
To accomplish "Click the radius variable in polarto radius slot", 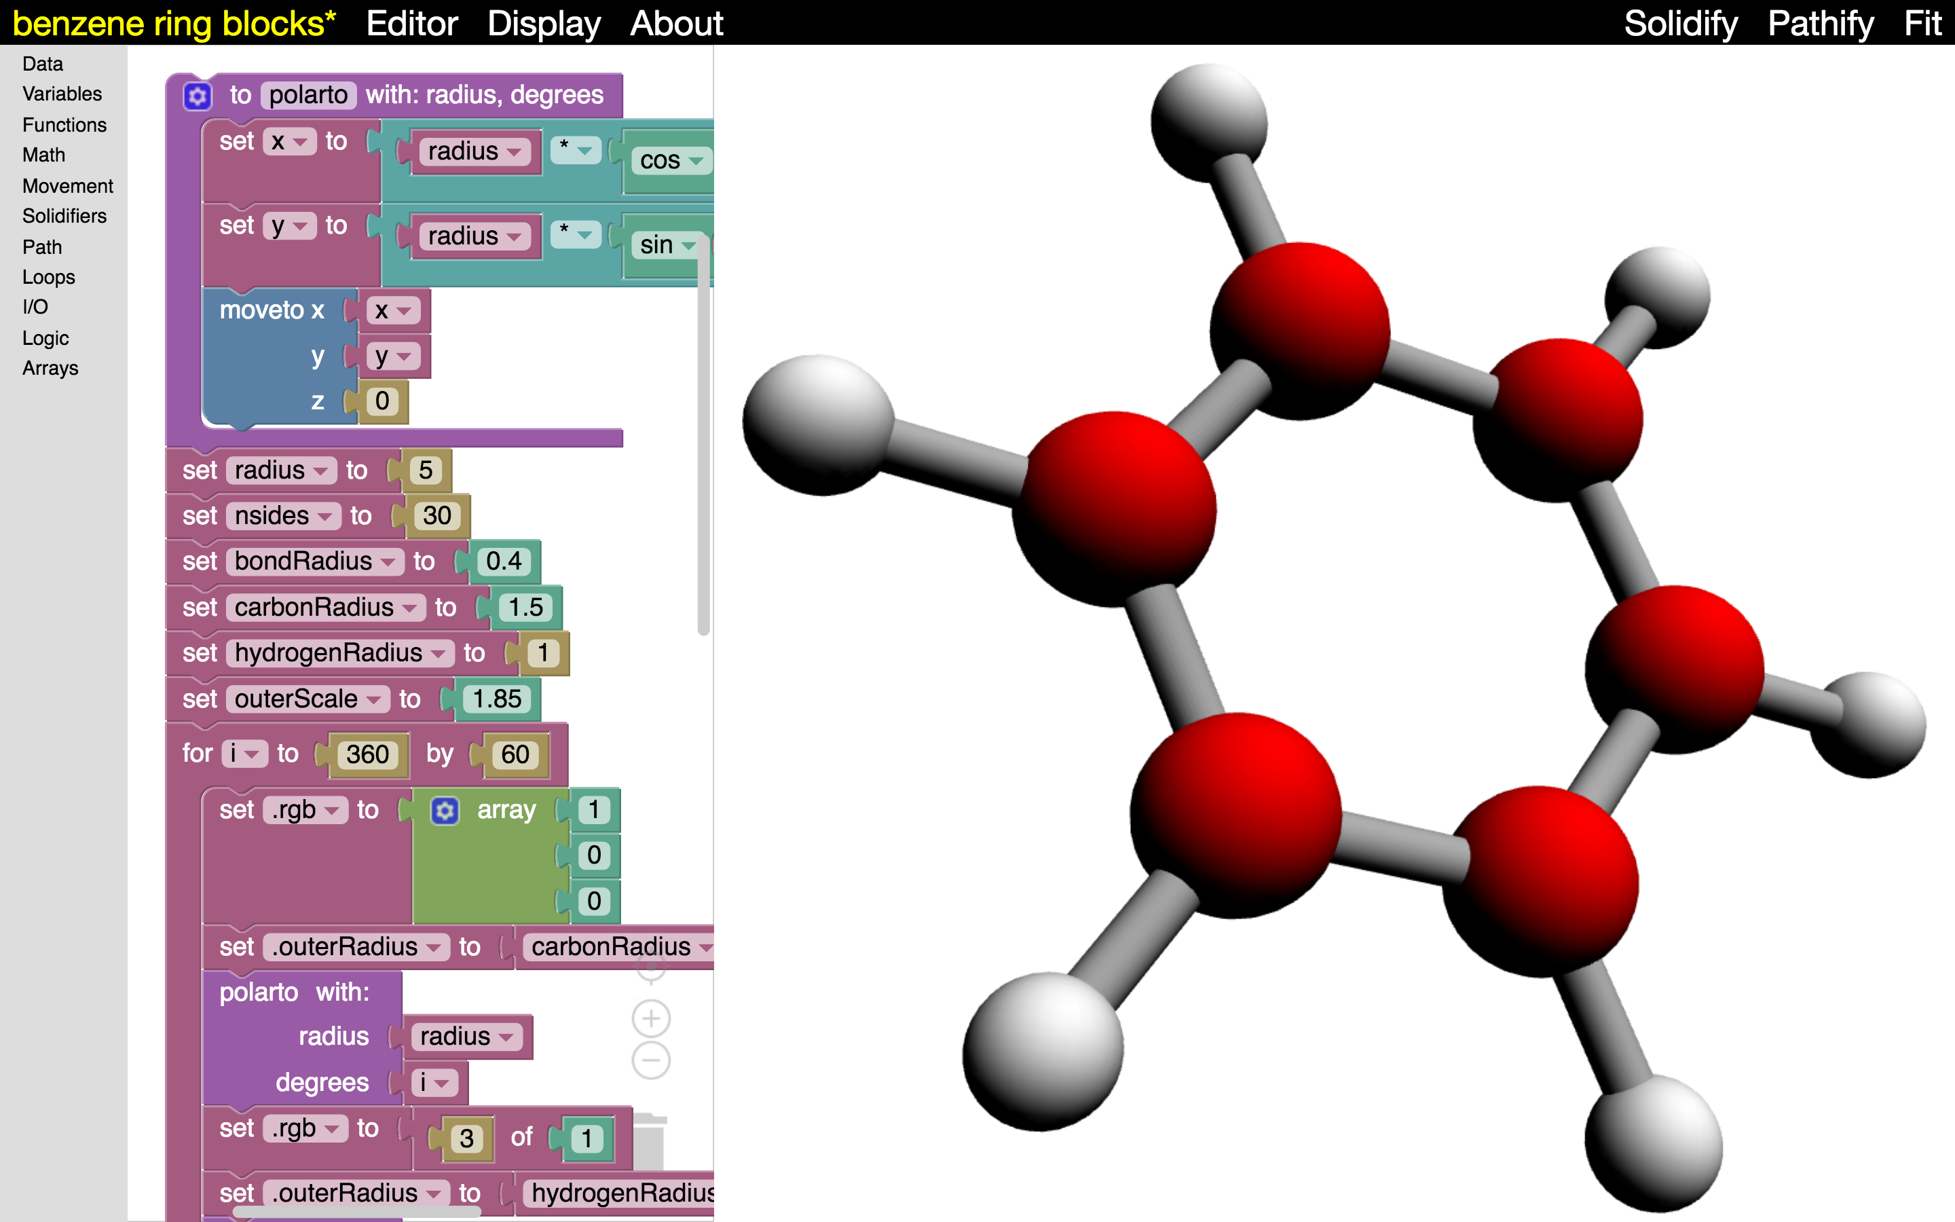I will 467,1037.
